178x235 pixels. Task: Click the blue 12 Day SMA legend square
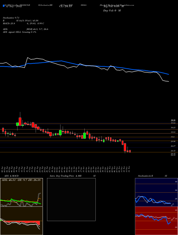[x=4, y=6]
